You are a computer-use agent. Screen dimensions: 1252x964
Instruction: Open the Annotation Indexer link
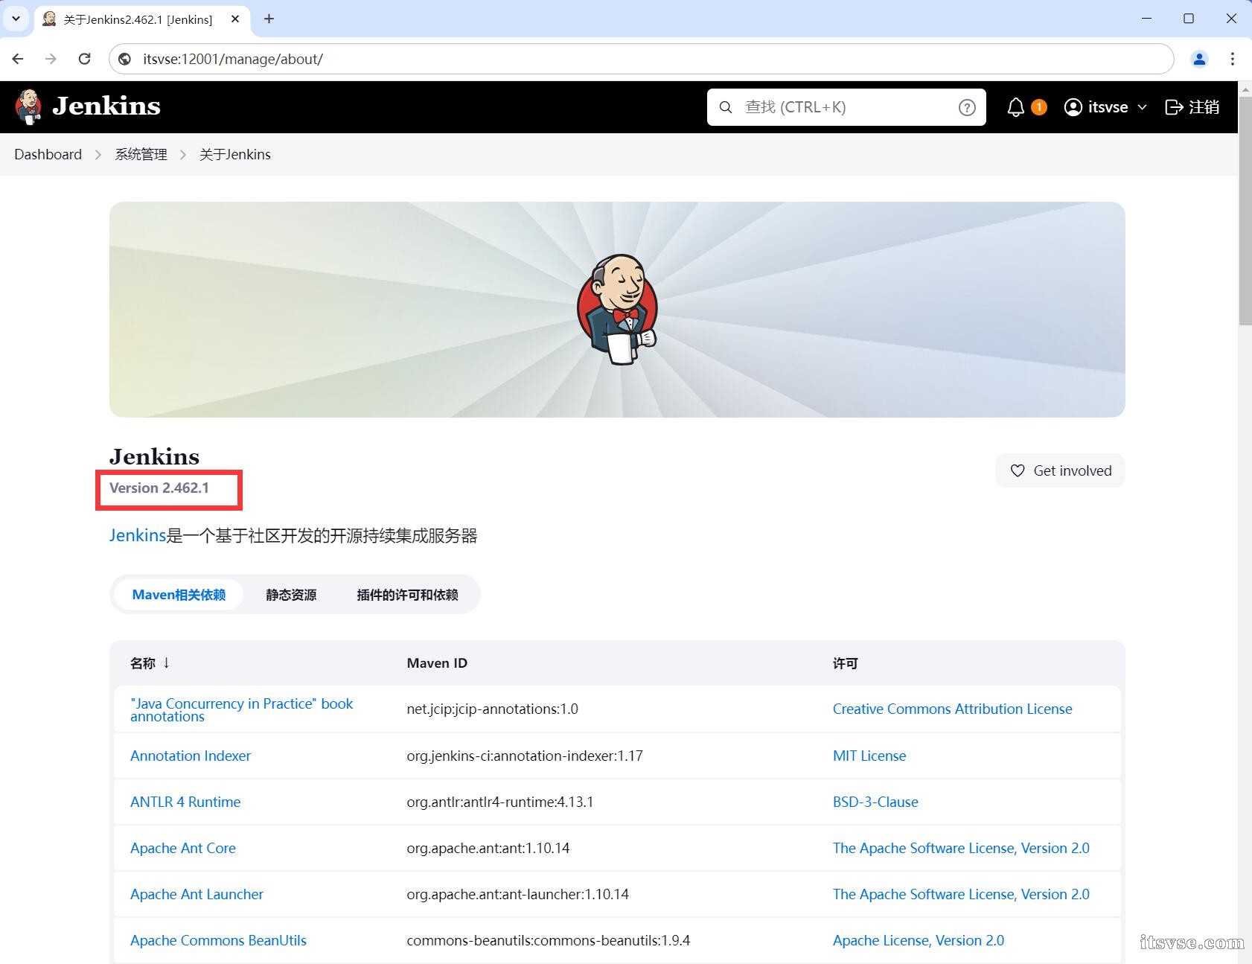(191, 756)
